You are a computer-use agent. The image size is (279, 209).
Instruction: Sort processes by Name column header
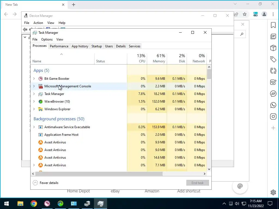pos(62,59)
